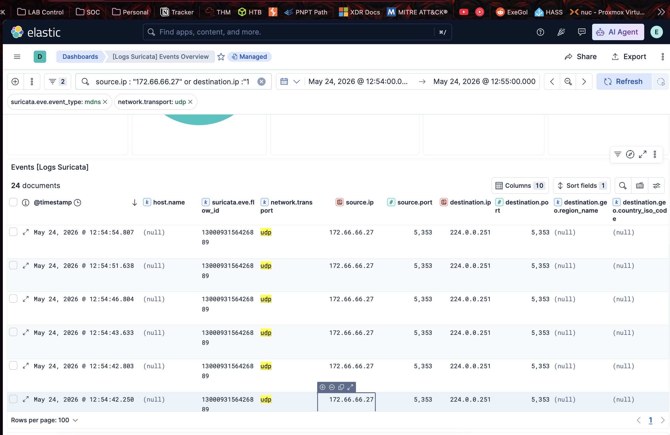Filter for value on selected source.ip cell
The height and width of the screenshot is (435, 670).
point(323,387)
